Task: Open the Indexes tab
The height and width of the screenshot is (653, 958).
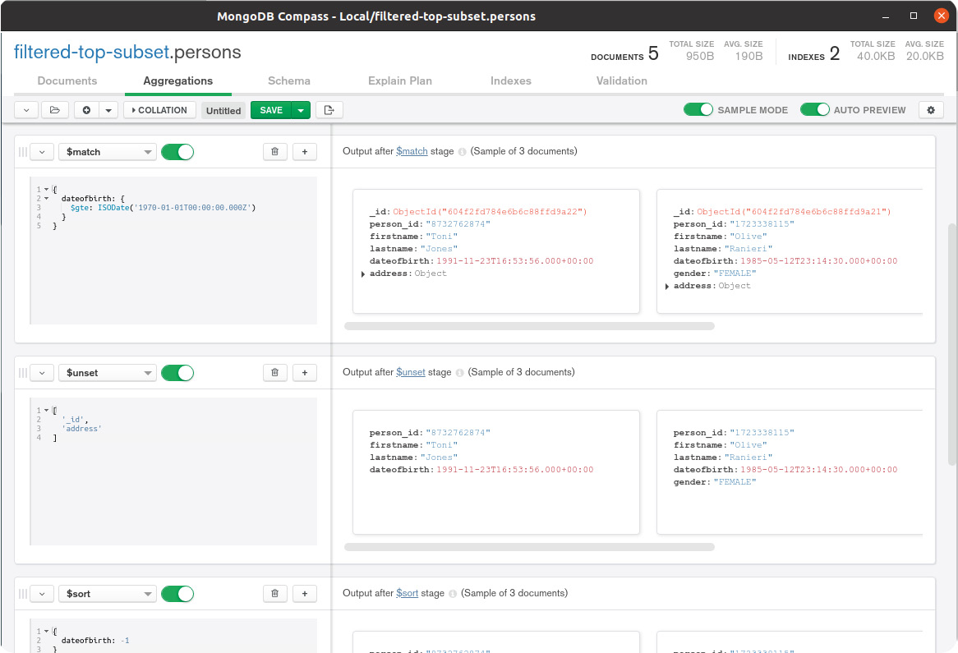Action: 511,80
